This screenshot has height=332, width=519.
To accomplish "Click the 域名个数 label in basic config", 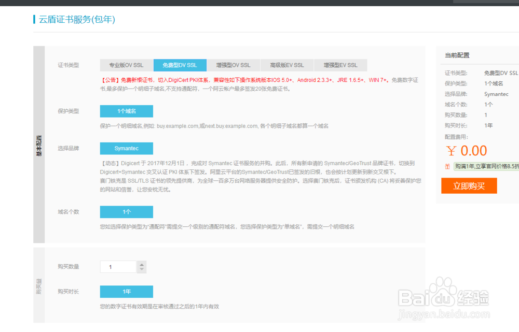I will (x=69, y=212).
